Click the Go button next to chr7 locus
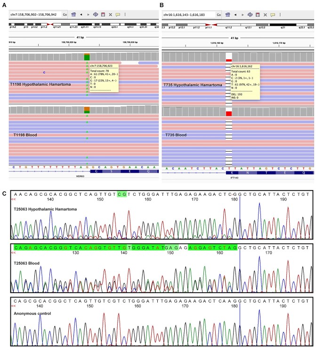This screenshot has height=353, width=316. [65, 15]
